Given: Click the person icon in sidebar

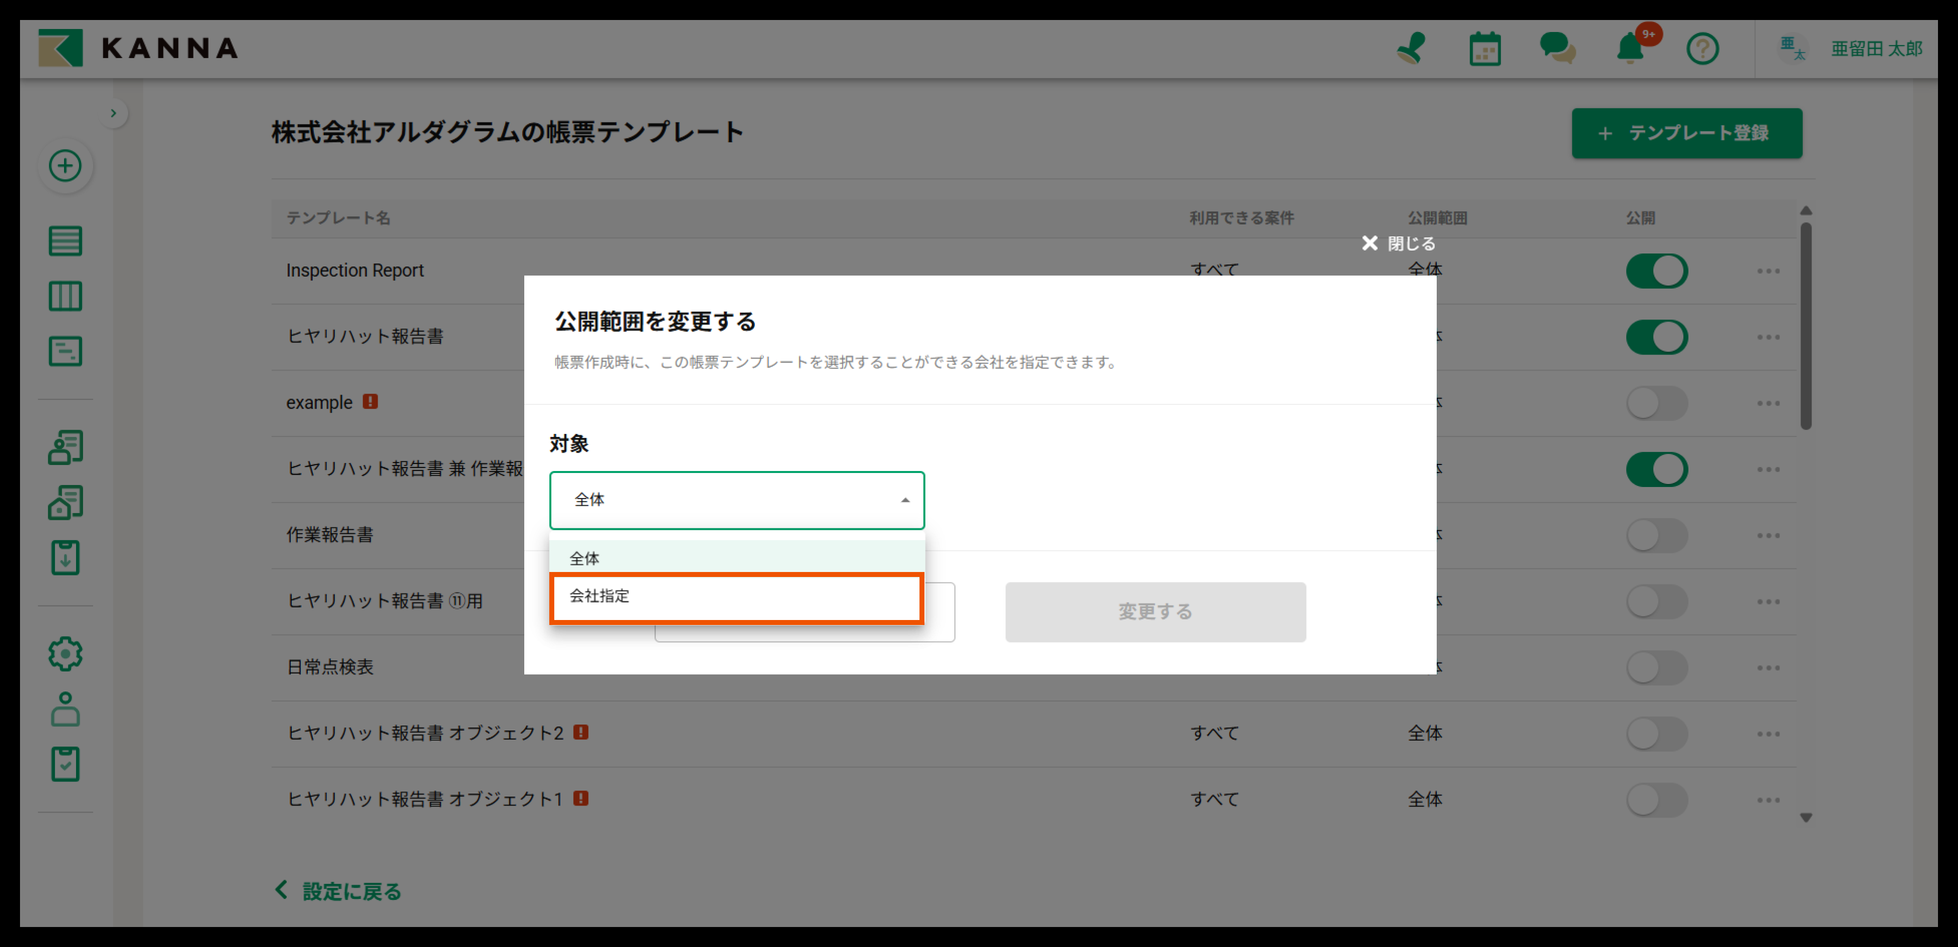Looking at the screenshot, I should coord(66,708).
